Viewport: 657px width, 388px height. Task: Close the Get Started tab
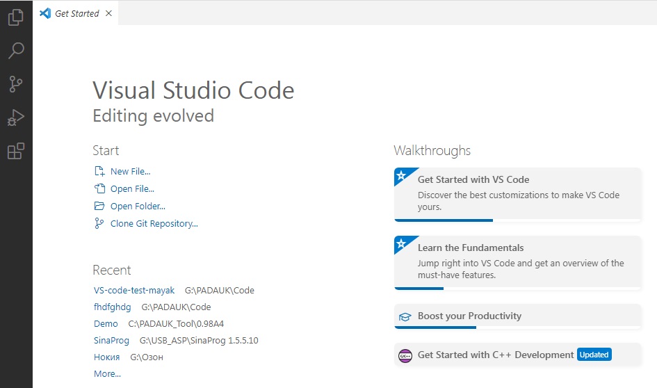coord(108,13)
